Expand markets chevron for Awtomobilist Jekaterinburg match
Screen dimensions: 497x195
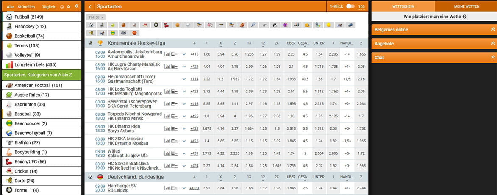tap(184, 54)
